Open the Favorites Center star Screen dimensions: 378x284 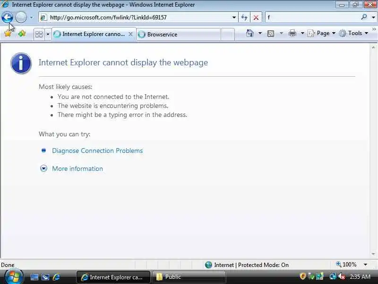coord(8,34)
